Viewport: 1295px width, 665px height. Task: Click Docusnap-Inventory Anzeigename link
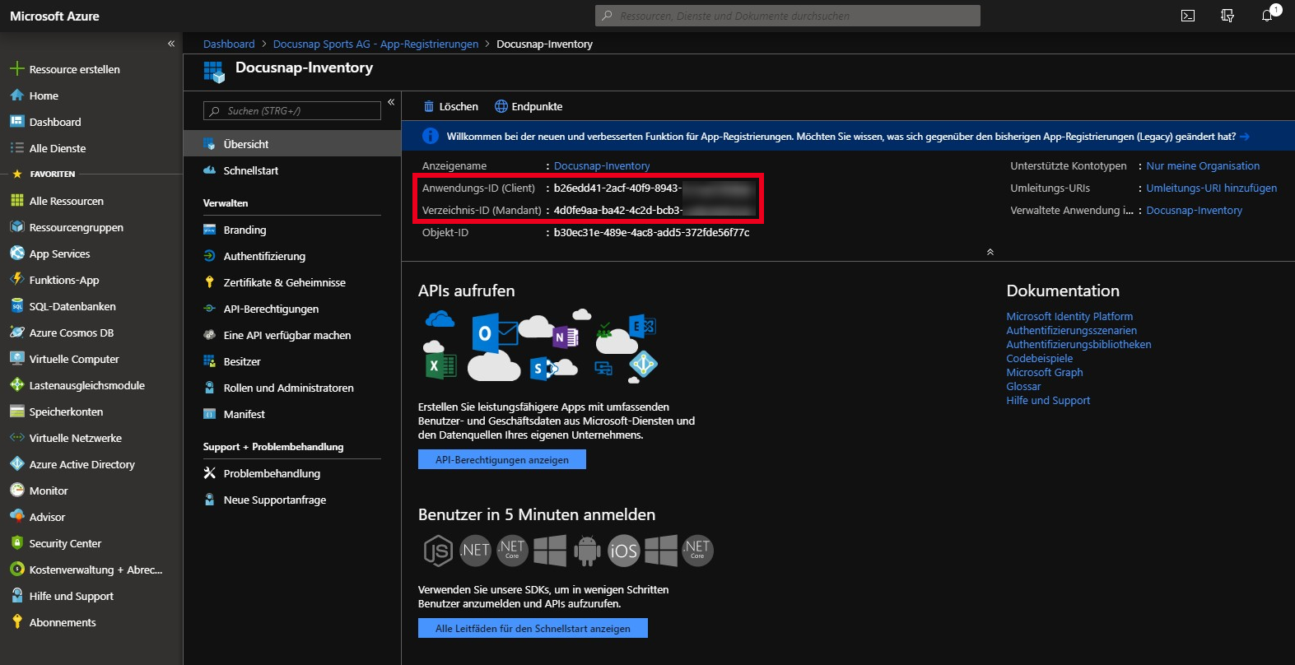pos(602,166)
